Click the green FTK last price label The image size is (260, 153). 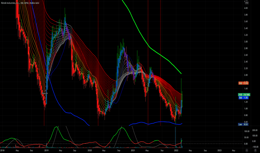pyautogui.click(x=244, y=95)
